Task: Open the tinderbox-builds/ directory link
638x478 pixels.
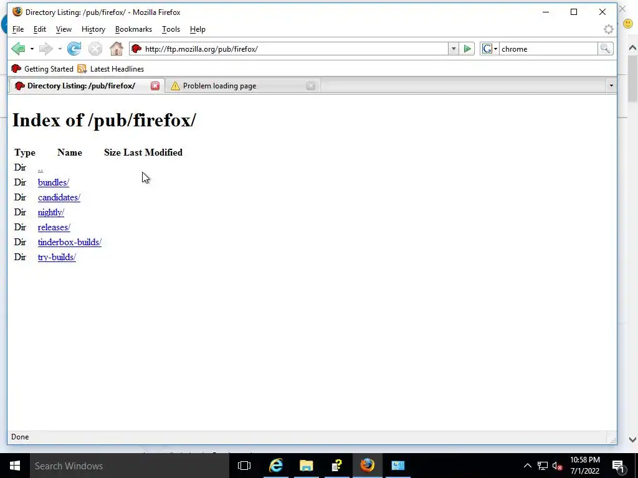Action: [70, 242]
